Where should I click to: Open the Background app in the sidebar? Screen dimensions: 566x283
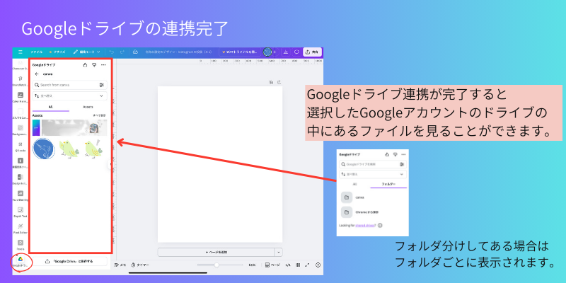click(21, 129)
